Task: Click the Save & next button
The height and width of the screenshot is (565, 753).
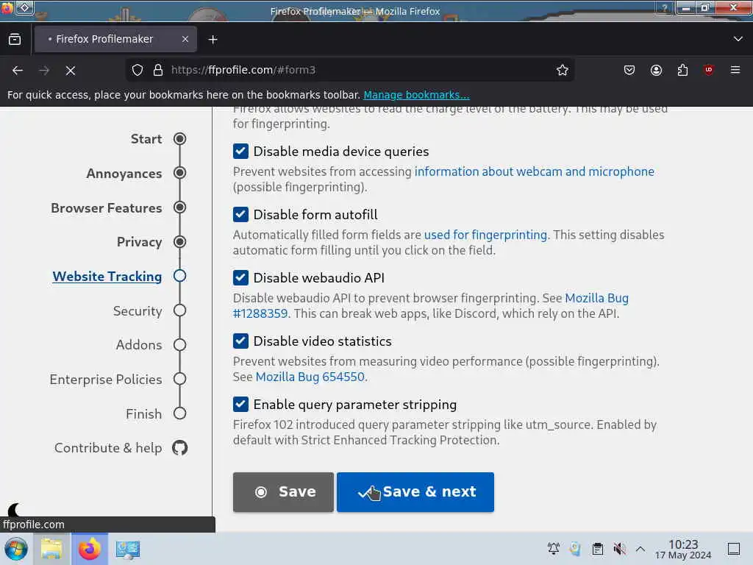Action: pos(415,492)
